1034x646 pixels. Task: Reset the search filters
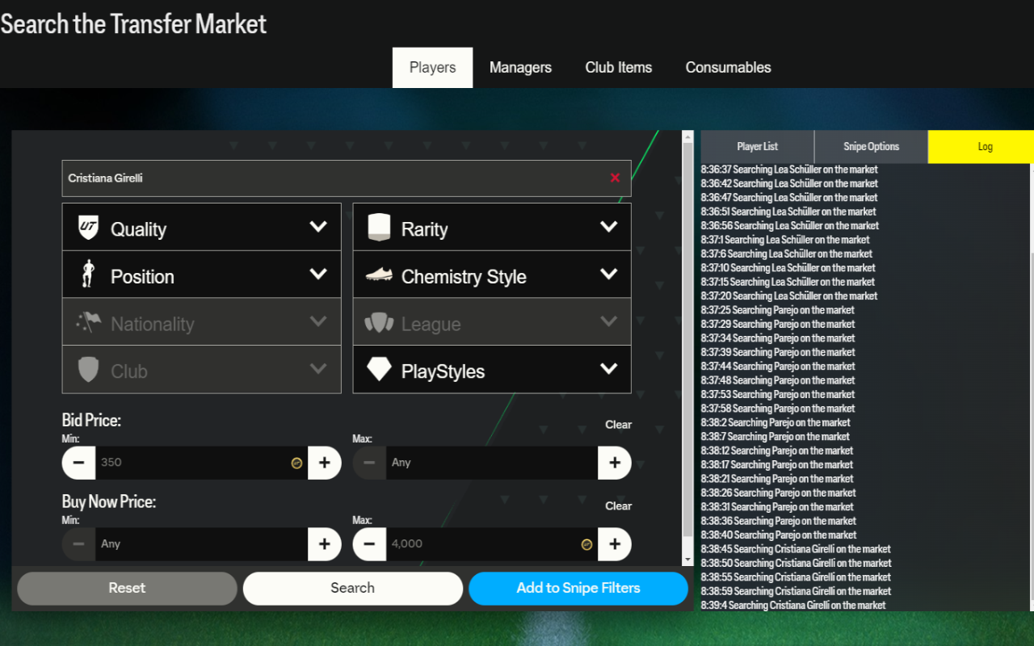click(x=127, y=589)
